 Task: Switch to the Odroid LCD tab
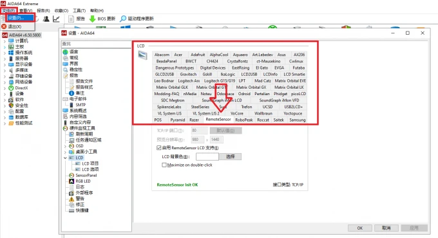244,94
